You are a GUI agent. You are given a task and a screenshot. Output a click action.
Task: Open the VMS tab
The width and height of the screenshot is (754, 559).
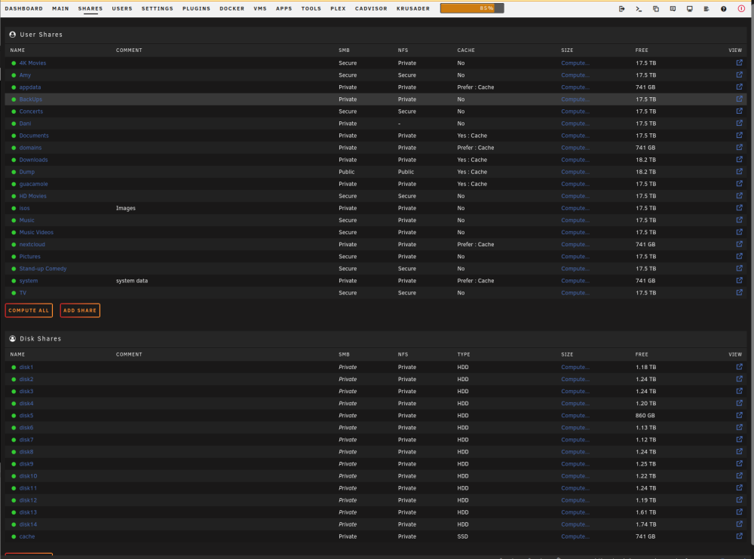pyautogui.click(x=260, y=8)
